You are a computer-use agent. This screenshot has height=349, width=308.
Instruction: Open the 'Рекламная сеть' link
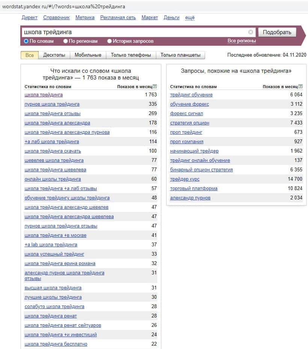[118, 18]
